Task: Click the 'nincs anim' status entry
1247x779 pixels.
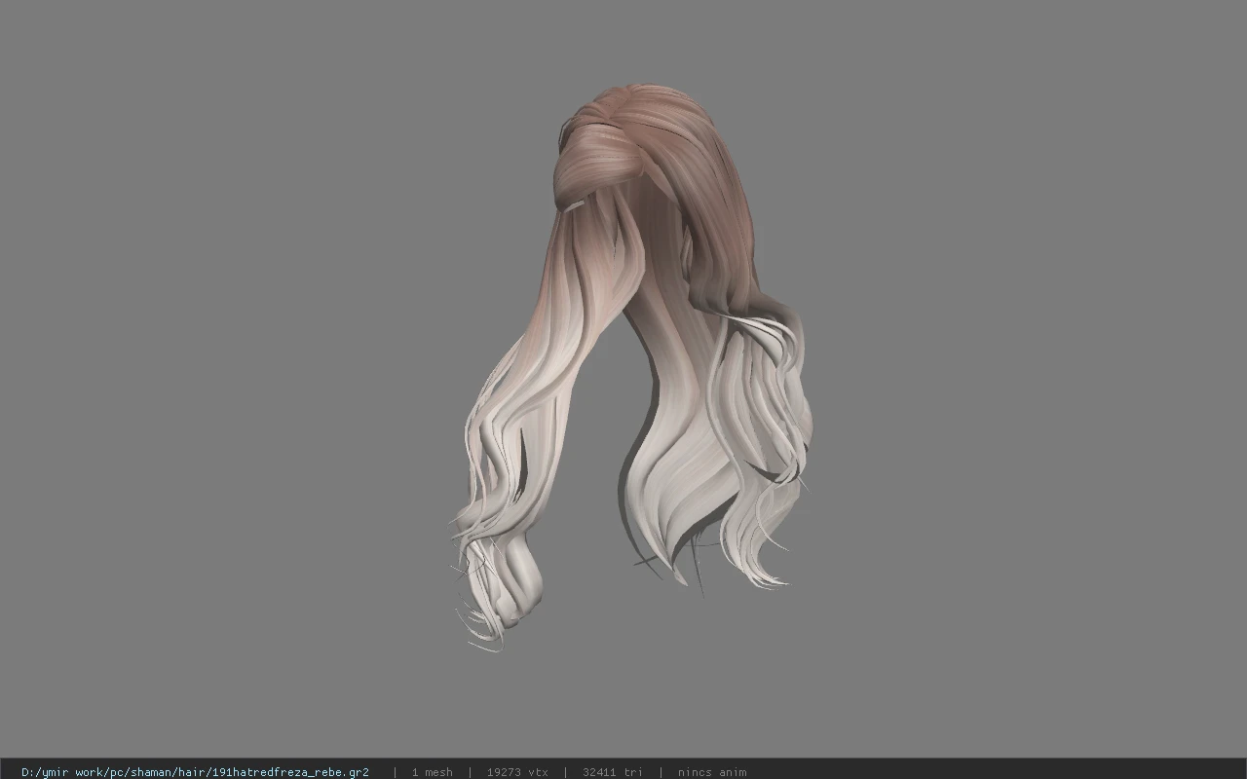Action: click(x=712, y=772)
